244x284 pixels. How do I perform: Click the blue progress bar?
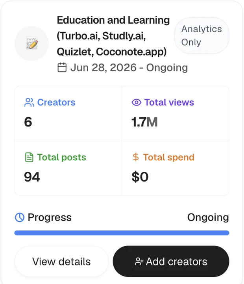point(122,233)
